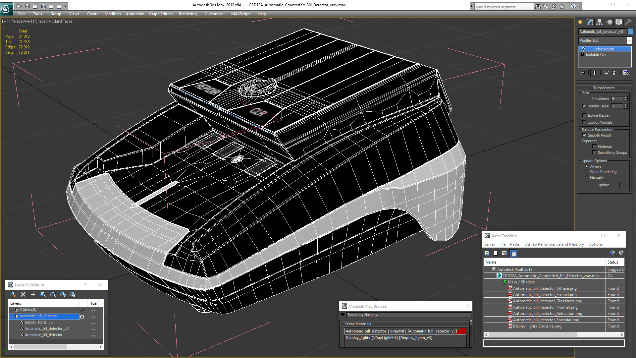The height and width of the screenshot is (358, 636).
Task: Hide/unhide all layers icon
Action: 63,294
